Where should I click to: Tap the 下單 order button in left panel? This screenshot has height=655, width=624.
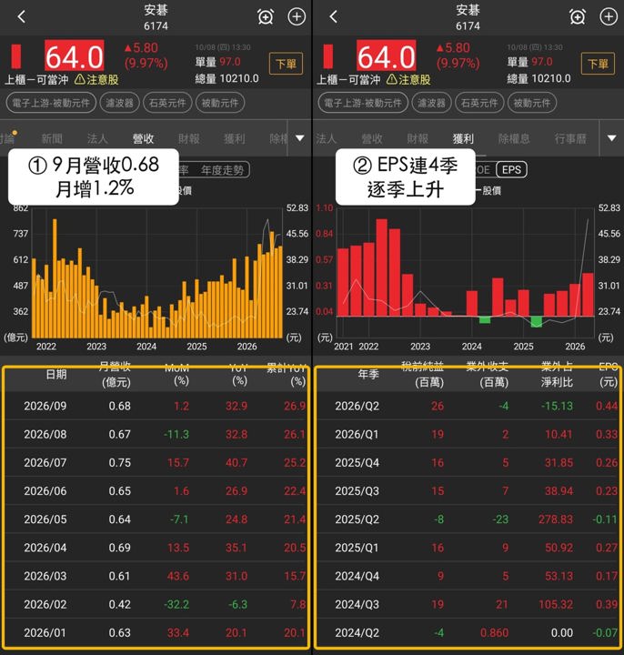point(287,64)
